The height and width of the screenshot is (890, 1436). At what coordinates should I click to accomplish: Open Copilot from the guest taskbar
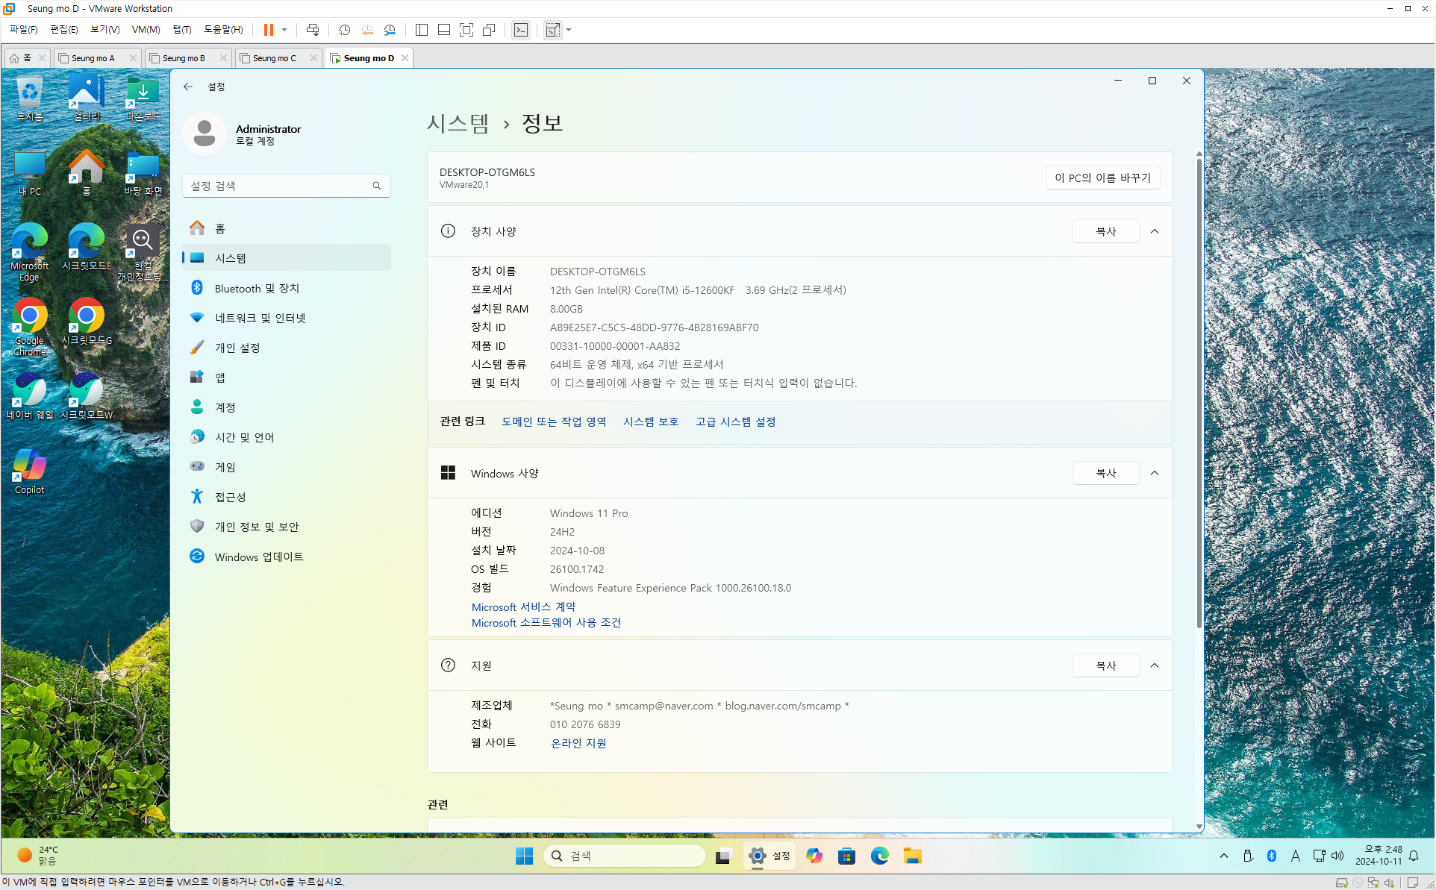coord(814,856)
